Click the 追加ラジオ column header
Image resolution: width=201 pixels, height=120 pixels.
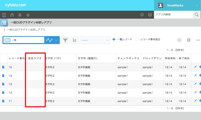[35, 58]
